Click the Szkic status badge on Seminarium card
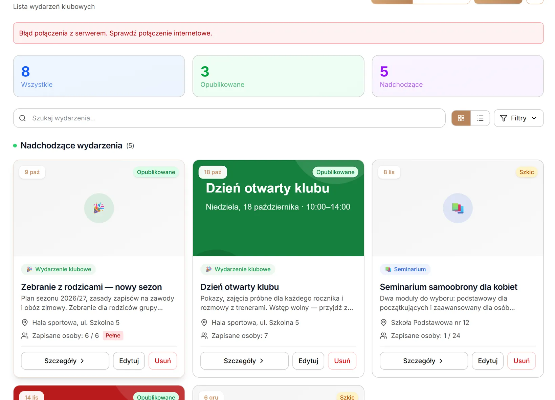 [527, 172]
